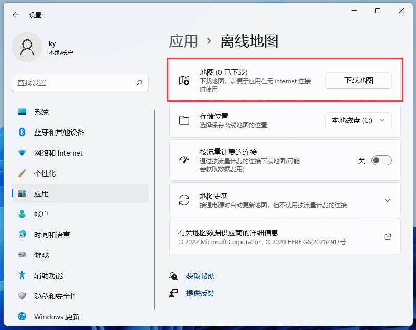The width and height of the screenshot is (416, 330).
Task: Click the sidebar vertical scrollbar
Action: [x=155, y=205]
